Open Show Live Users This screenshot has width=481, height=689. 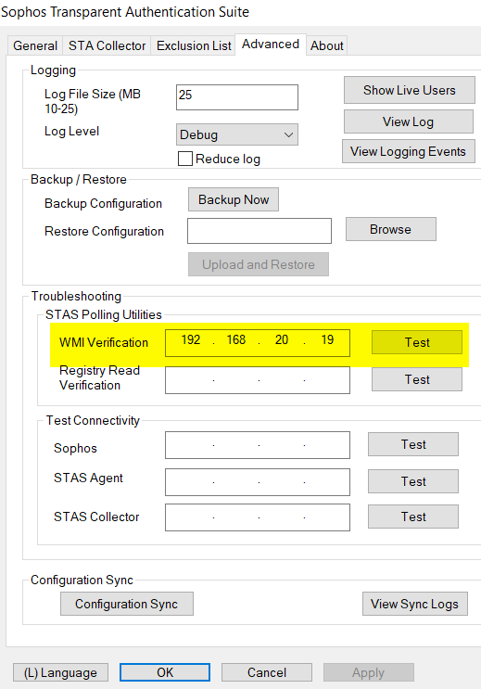(409, 90)
